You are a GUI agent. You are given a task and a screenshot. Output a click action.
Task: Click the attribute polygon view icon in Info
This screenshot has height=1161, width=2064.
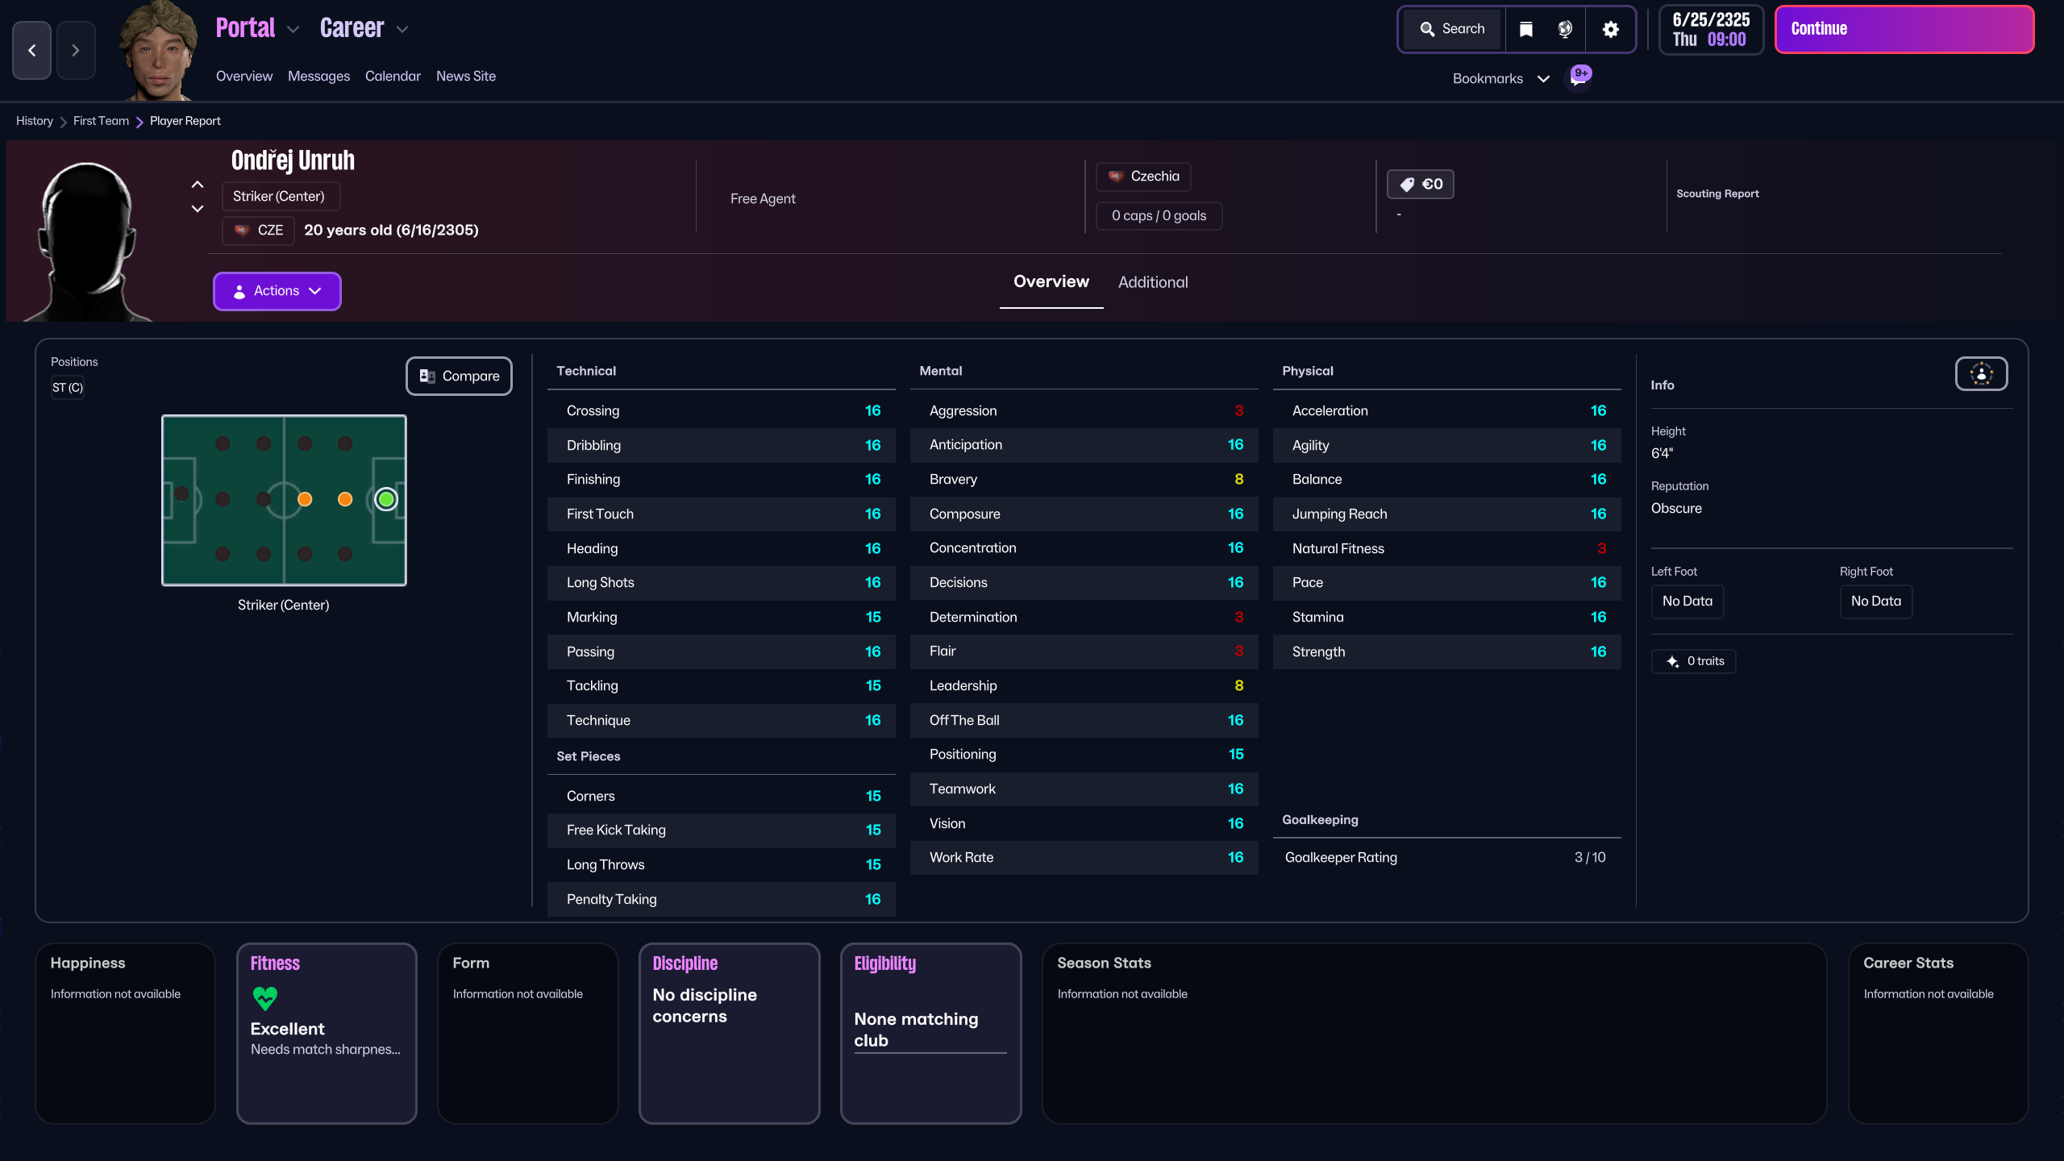1981,374
